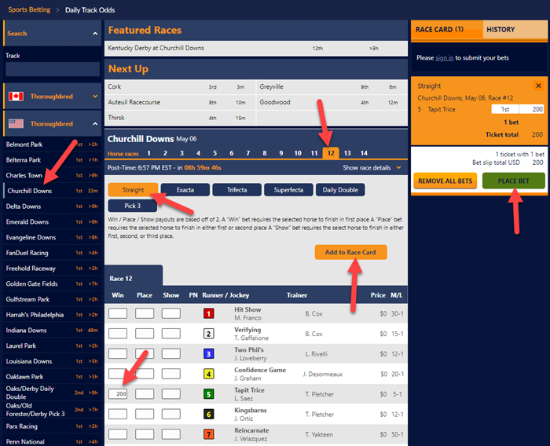Click Remove All Bets button
This screenshot has width=550, height=446.
445,181
